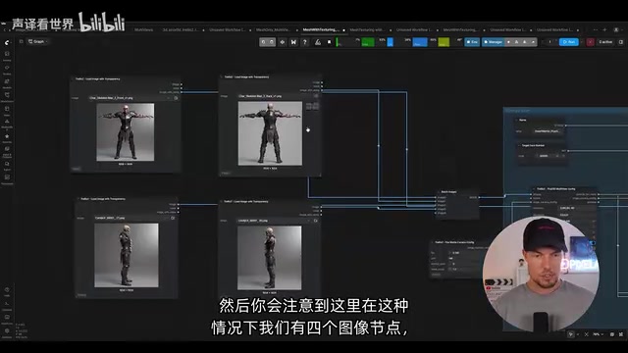Open image file dropdown on back-view node
628x353 pixels.
275,96
